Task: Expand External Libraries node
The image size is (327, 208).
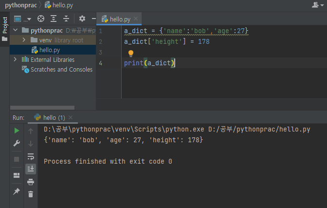Action: point(15,59)
